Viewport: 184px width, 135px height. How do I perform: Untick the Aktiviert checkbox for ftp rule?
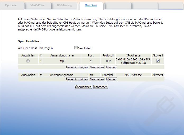tap(158, 61)
